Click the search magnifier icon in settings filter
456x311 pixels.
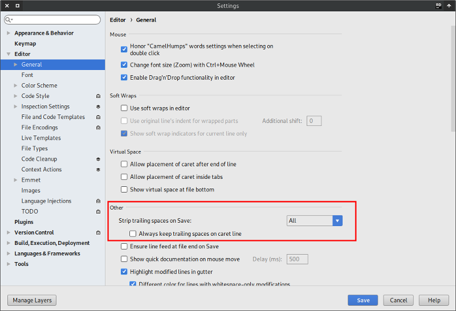pyautogui.click(x=9, y=20)
